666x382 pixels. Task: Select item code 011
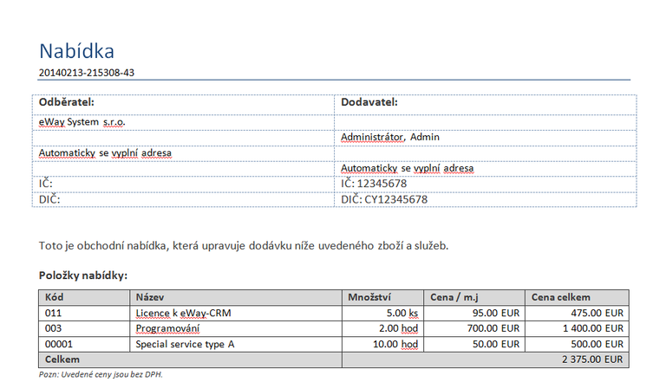tap(53, 314)
